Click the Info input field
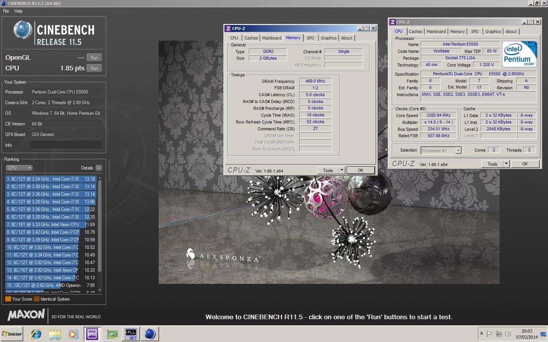Viewport: 548px width, 342px height. tap(66, 145)
